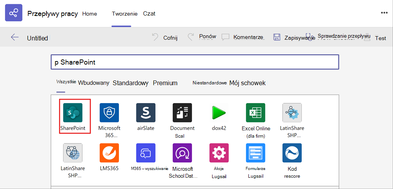Filter connectors by Wbudowany

click(x=94, y=83)
